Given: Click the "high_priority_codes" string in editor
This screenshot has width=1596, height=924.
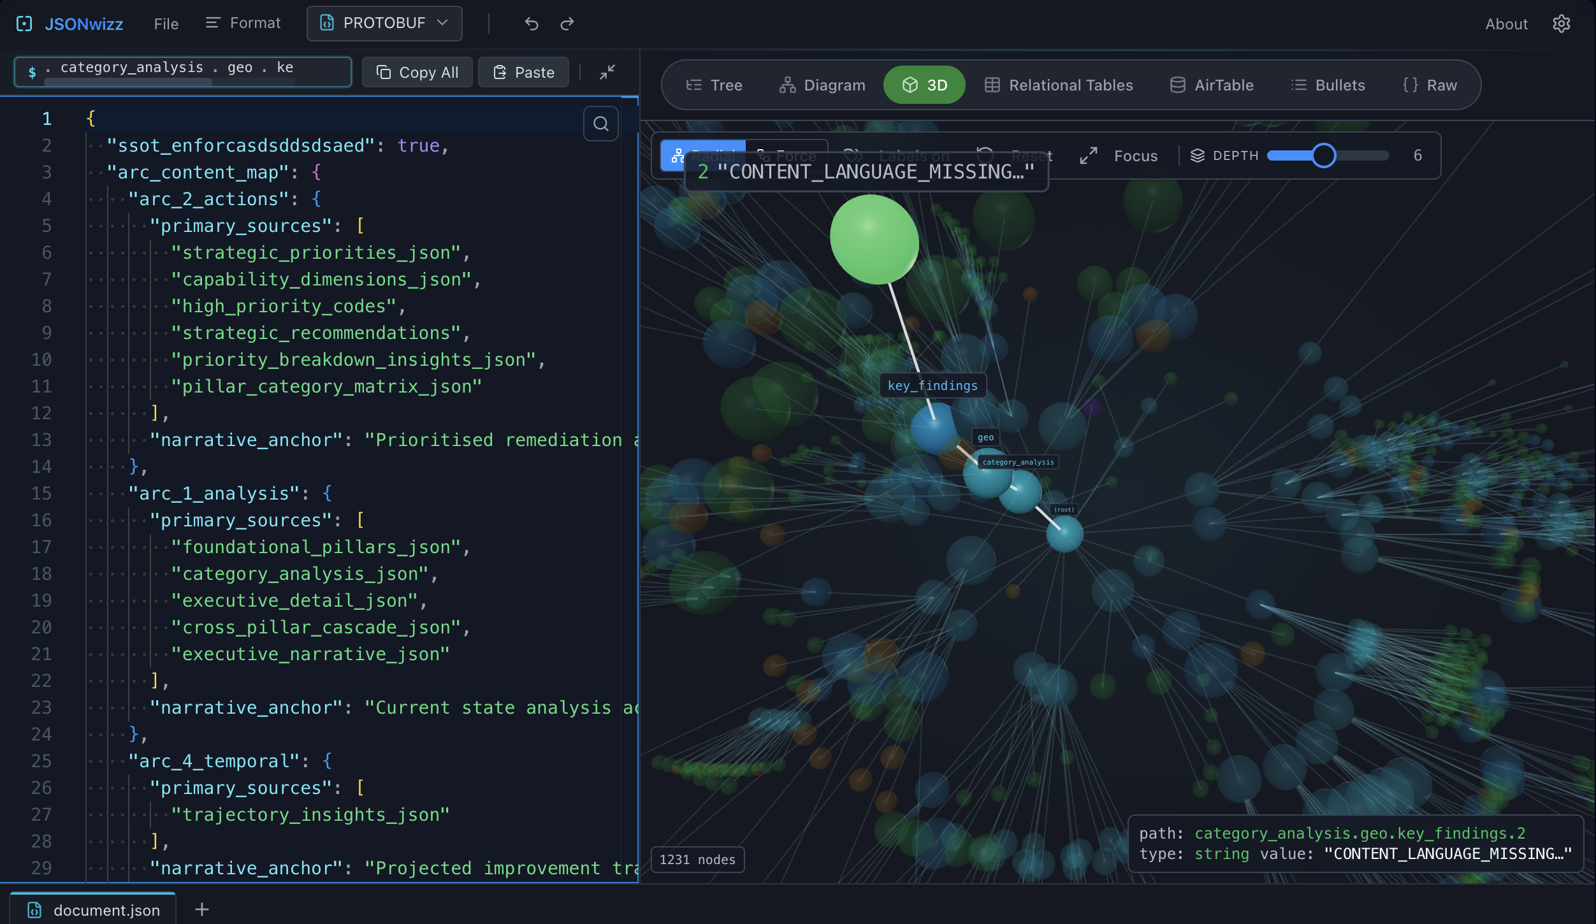Looking at the screenshot, I should point(284,306).
